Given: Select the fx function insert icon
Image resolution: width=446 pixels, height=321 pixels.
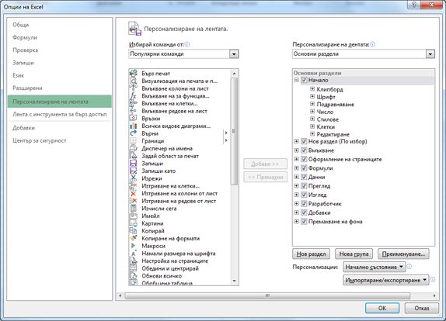Looking at the screenshot, I should (133, 96).
